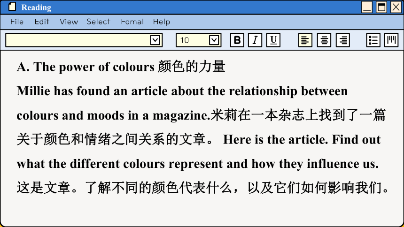Align text left
Screen dimensions: 404x227
point(305,40)
